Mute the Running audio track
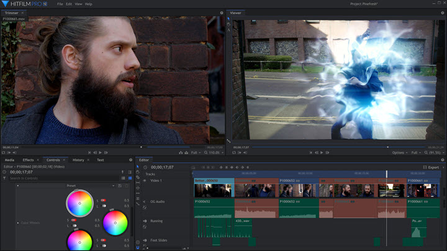Viewport: 447px width, 251px height. pos(145,221)
